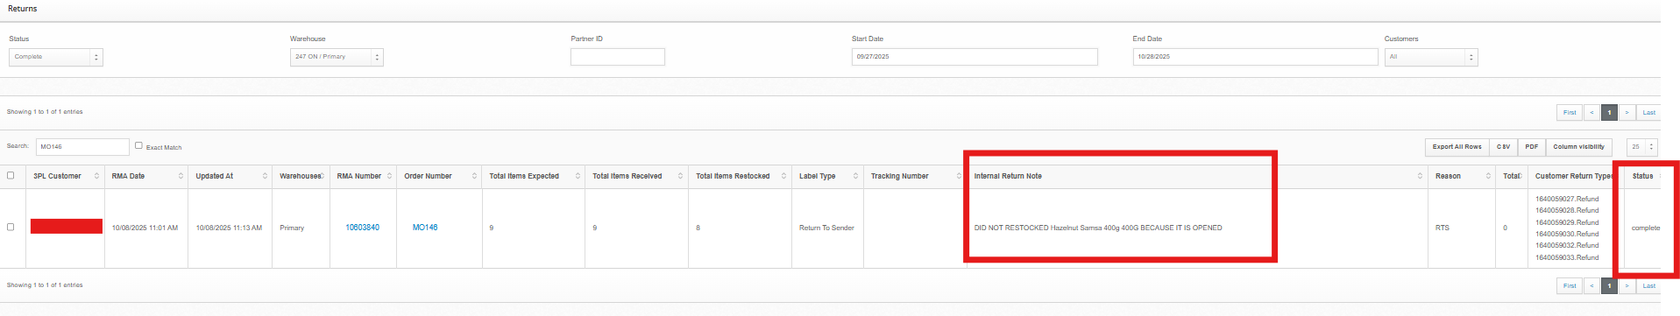Open the Customers dropdown showing All

[x=1431, y=57]
